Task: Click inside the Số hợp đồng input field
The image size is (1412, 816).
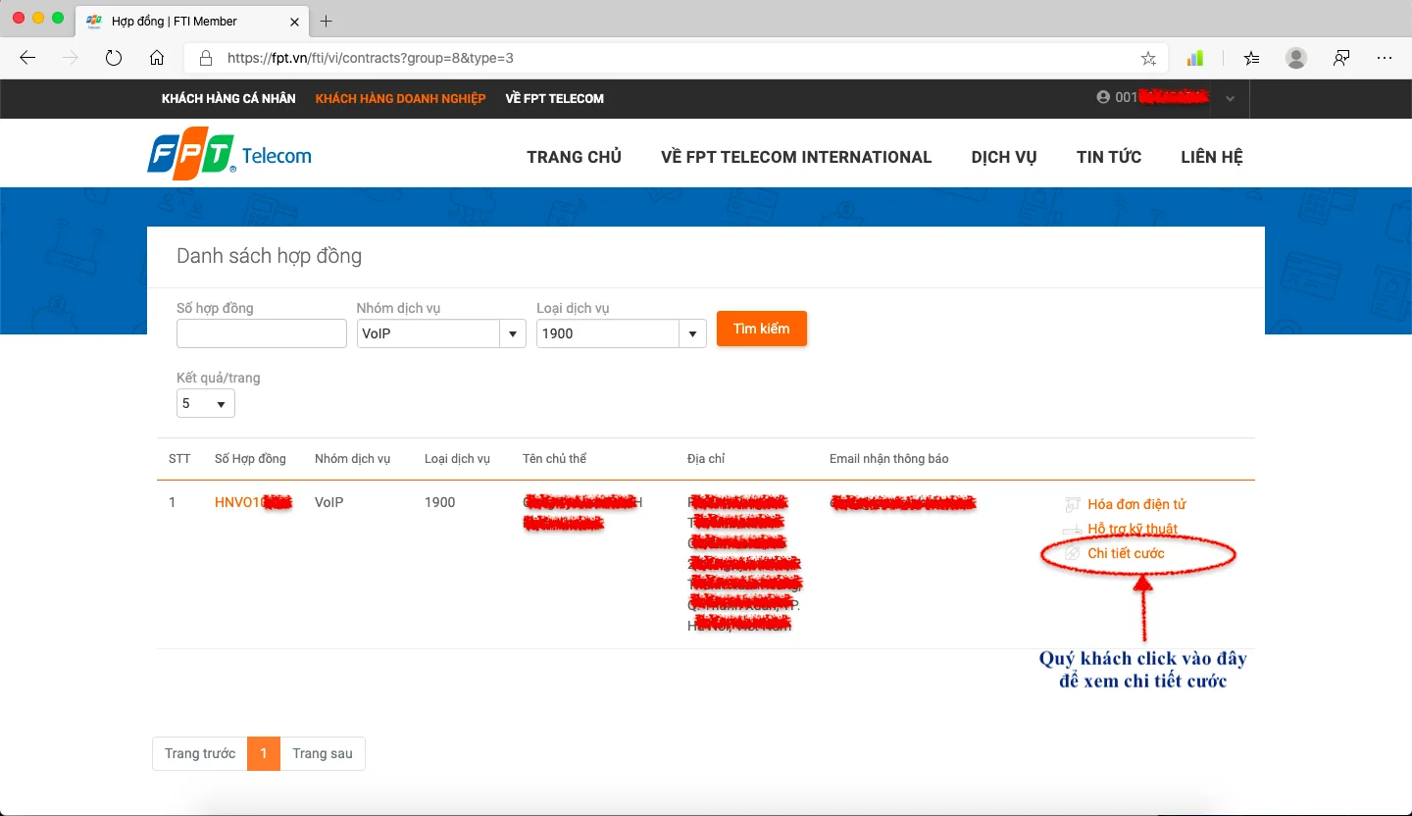Action: (261, 333)
